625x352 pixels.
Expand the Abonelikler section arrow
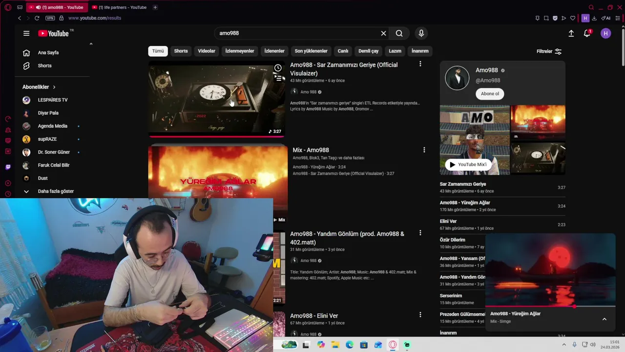pos(54,87)
